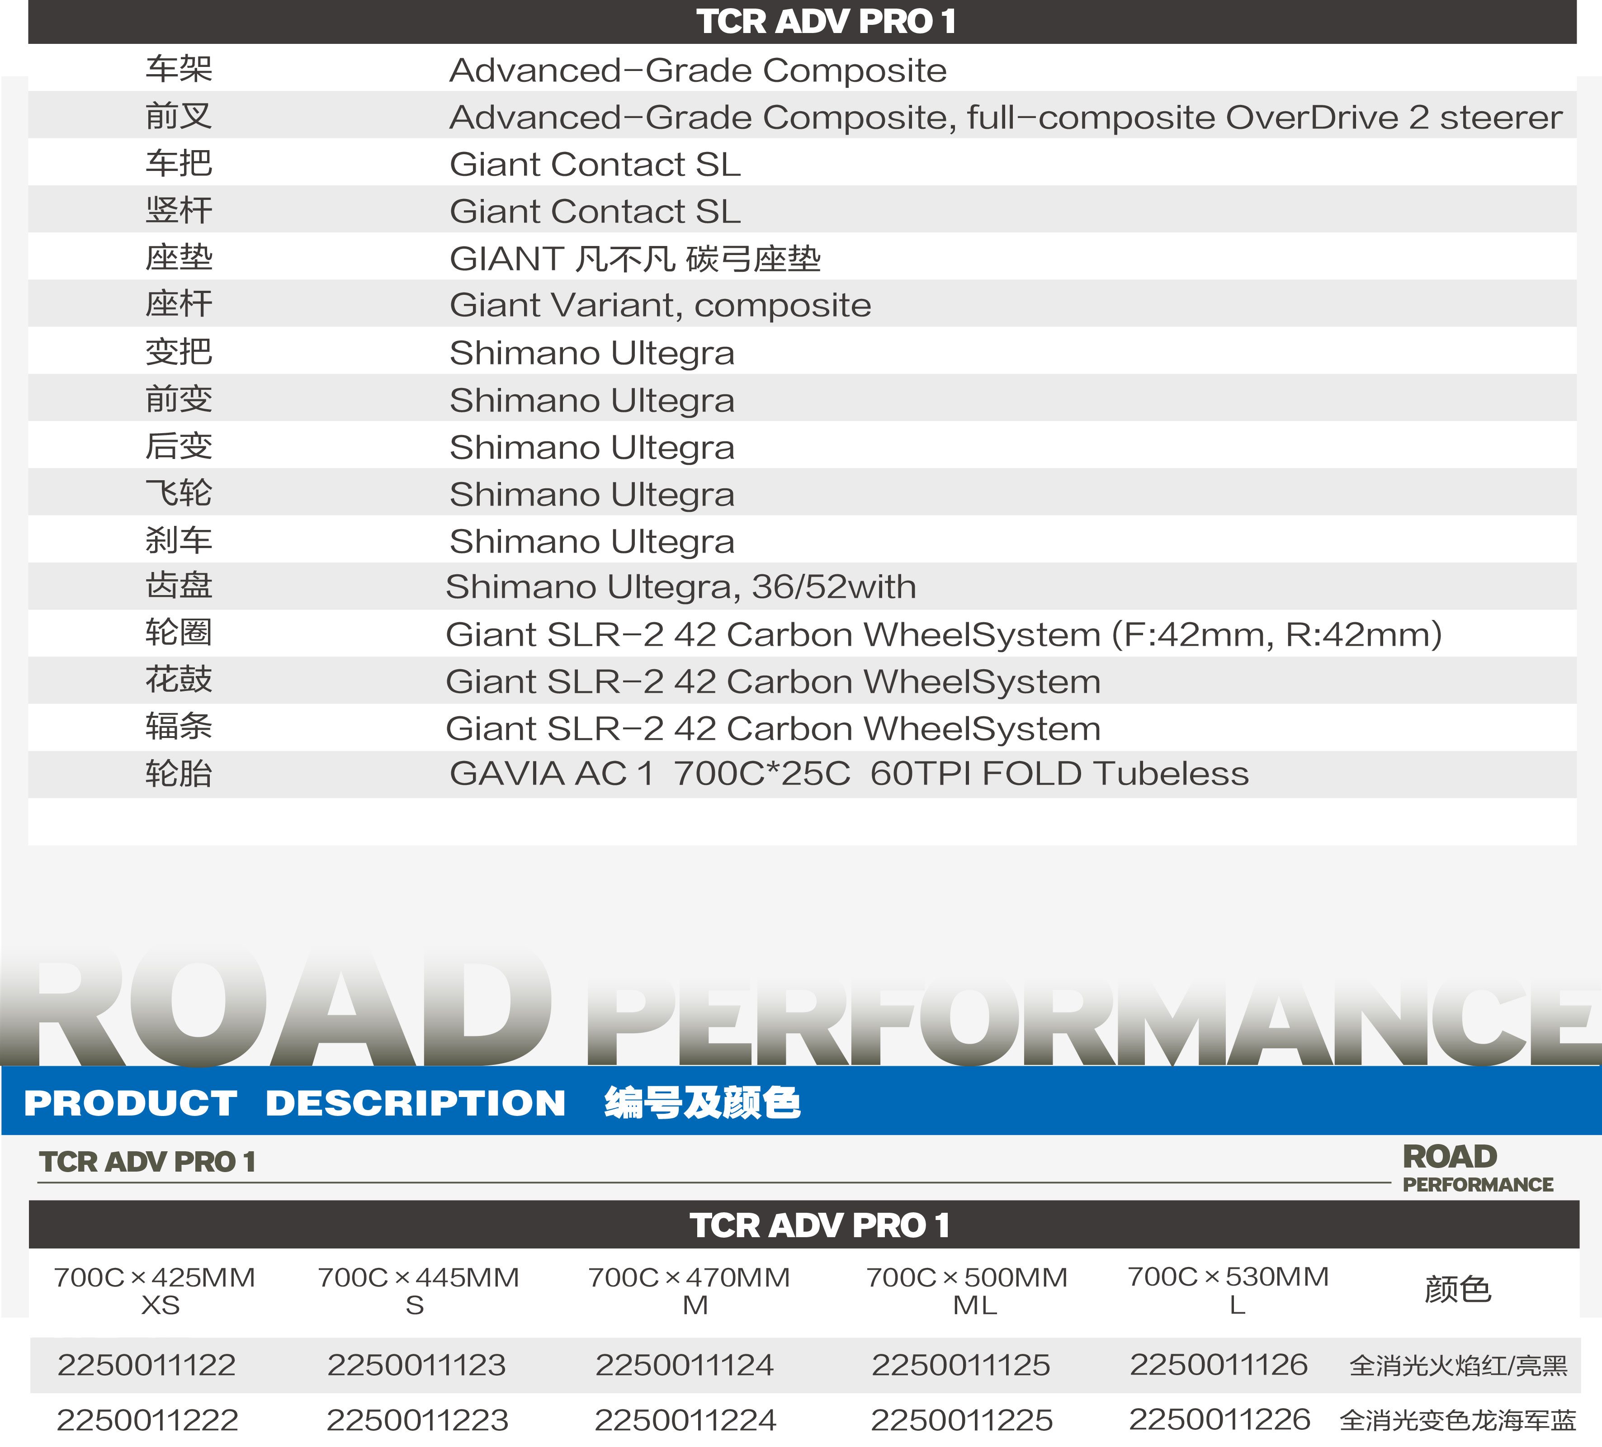Click the 变把 shifter label
Screen dimensions: 1602x1447
click(179, 351)
